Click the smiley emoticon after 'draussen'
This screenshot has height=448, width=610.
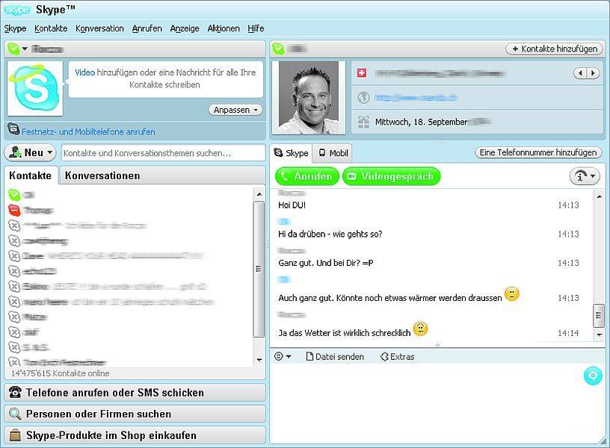pos(512,294)
